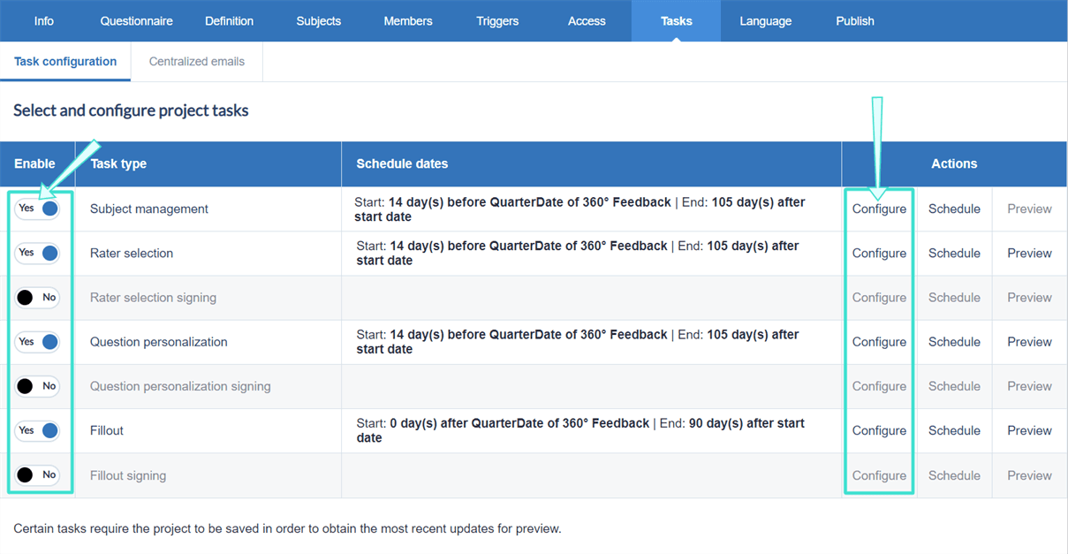Open Preview for the Fillout task
This screenshot has width=1068, height=554.
pos(1029,430)
